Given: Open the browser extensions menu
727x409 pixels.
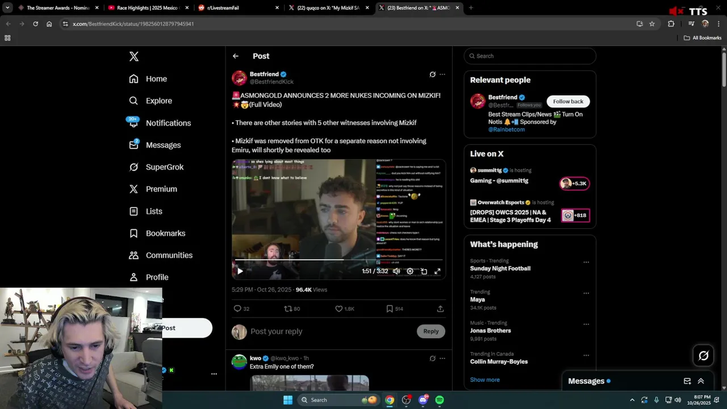Looking at the screenshot, I should pyautogui.click(x=671, y=24).
